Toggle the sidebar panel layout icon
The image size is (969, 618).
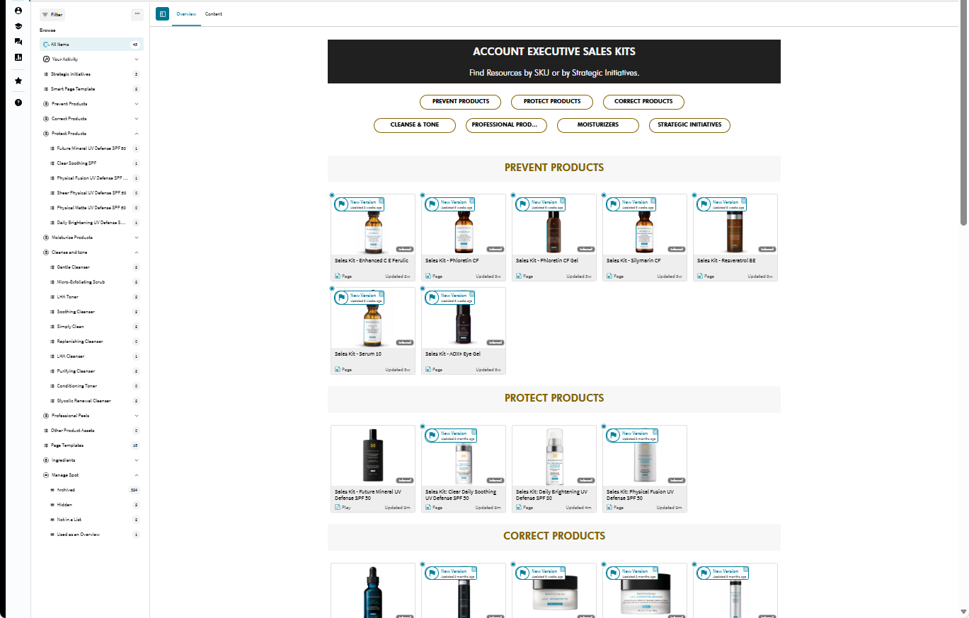point(163,14)
